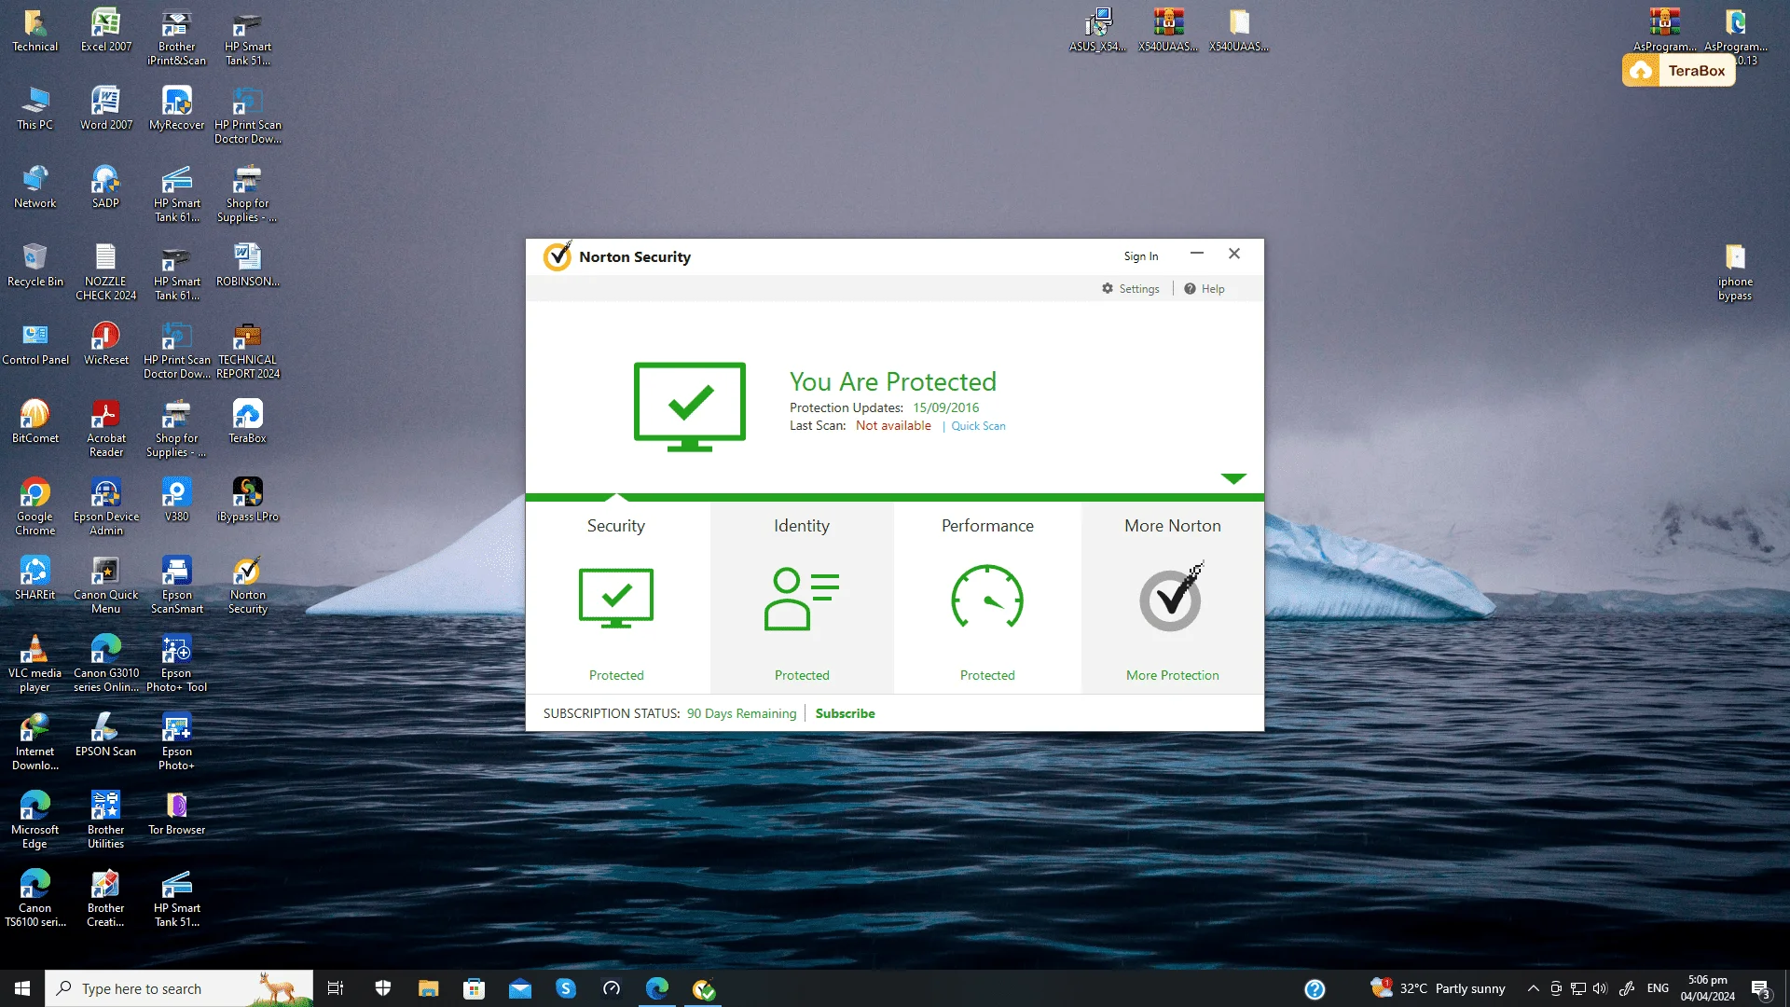1790x1007 pixels.
Task: Open the Epson ScanSmart desktop icon
Action: point(177,586)
